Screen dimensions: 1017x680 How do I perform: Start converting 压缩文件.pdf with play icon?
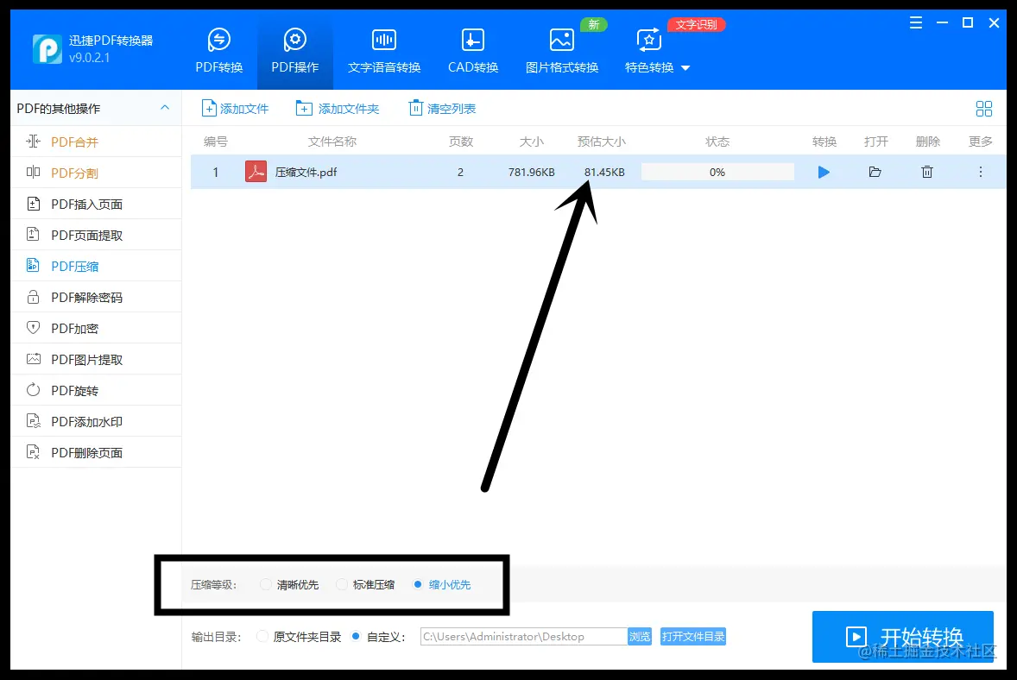(x=824, y=172)
